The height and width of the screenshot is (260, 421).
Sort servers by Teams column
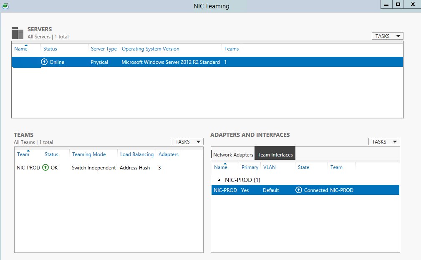[x=232, y=48]
